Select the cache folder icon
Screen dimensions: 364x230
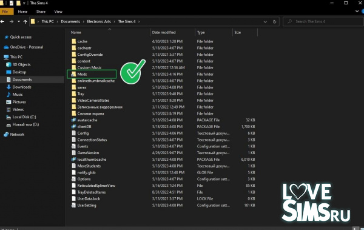pos(74,41)
